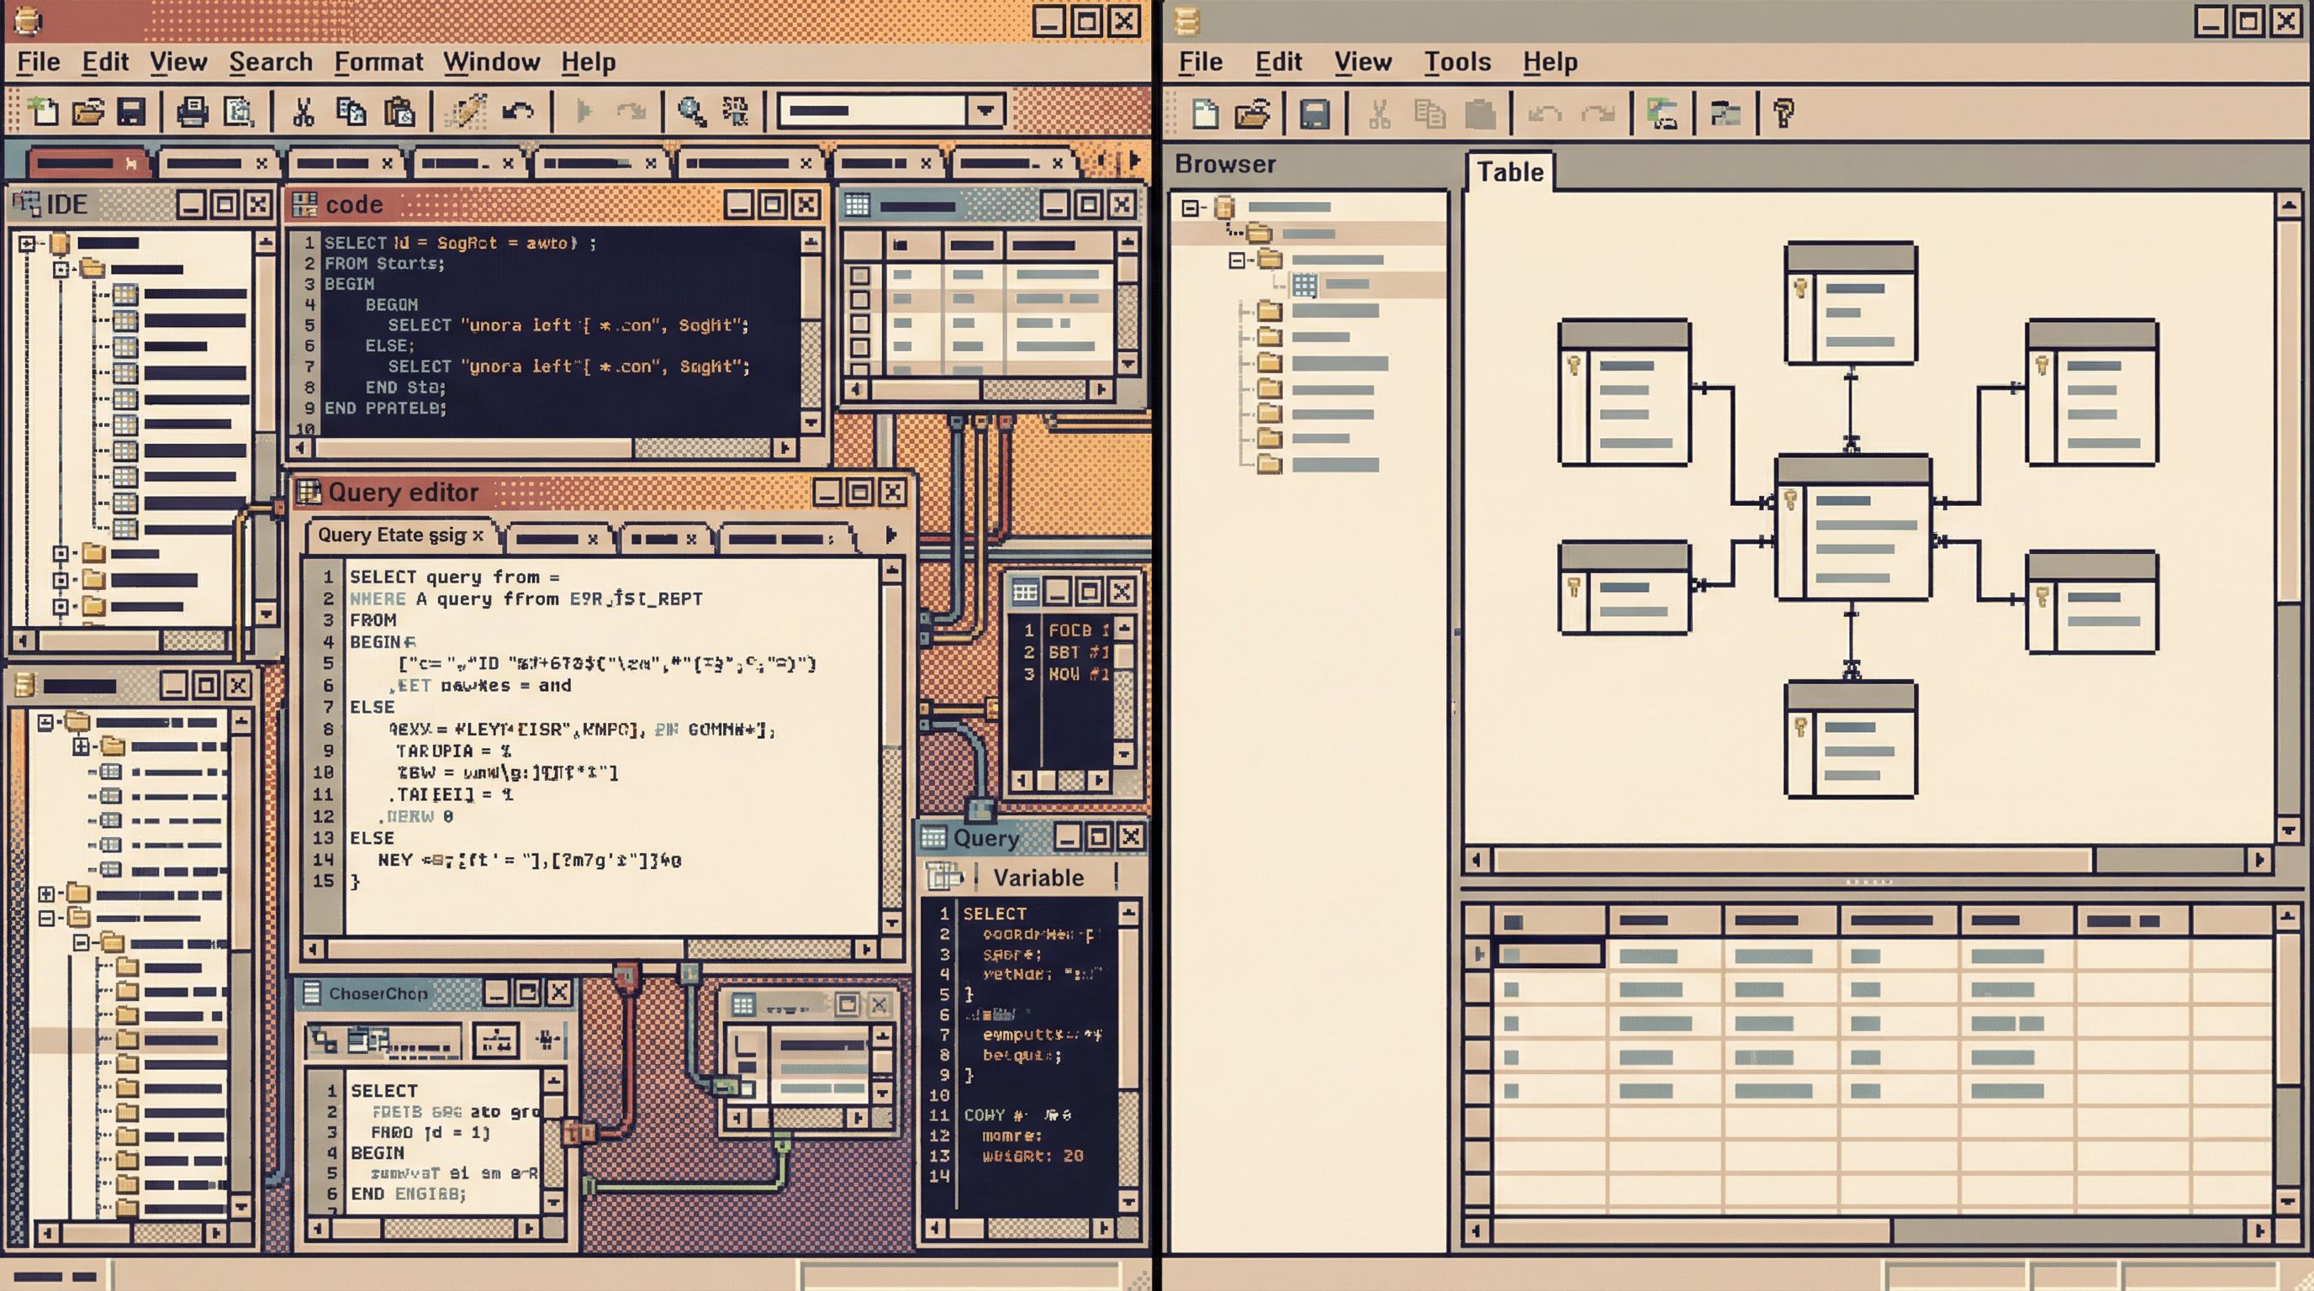Click the New file icon in left toolbar
Image resolution: width=2314 pixels, height=1291 pixels.
tap(42, 111)
